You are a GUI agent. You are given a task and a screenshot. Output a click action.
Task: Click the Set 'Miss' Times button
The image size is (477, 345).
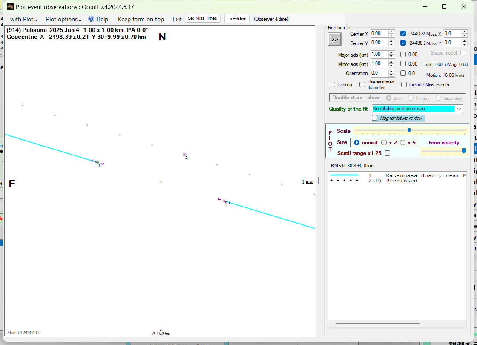point(203,18)
